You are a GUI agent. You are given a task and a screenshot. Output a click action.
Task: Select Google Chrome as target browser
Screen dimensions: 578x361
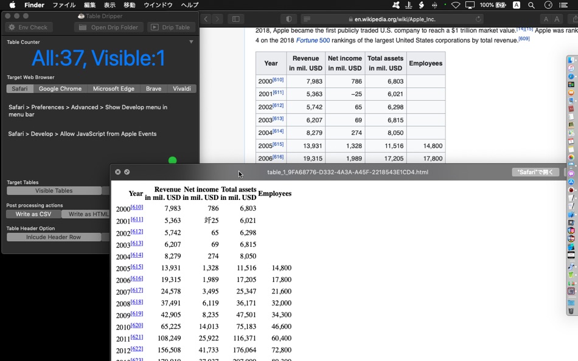point(60,89)
